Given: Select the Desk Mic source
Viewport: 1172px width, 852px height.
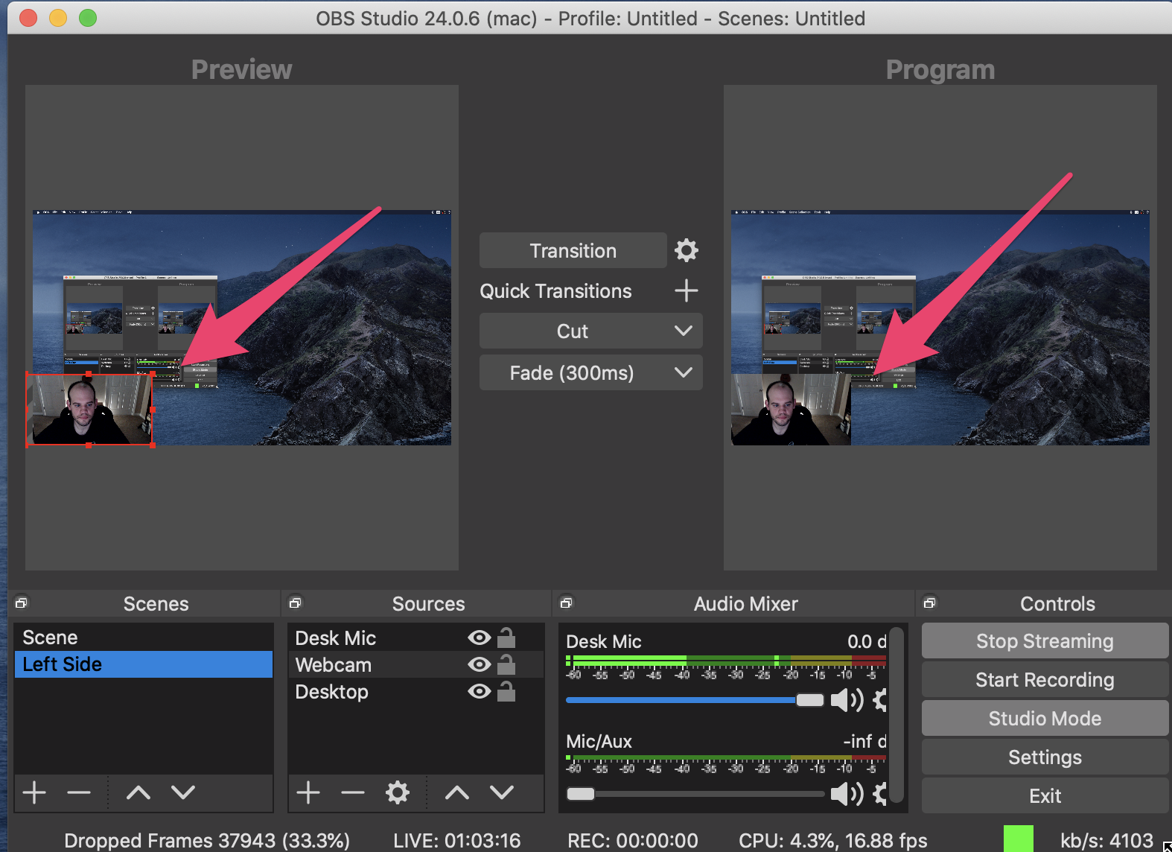Looking at the screenshot, I should (x=416, y=638).
